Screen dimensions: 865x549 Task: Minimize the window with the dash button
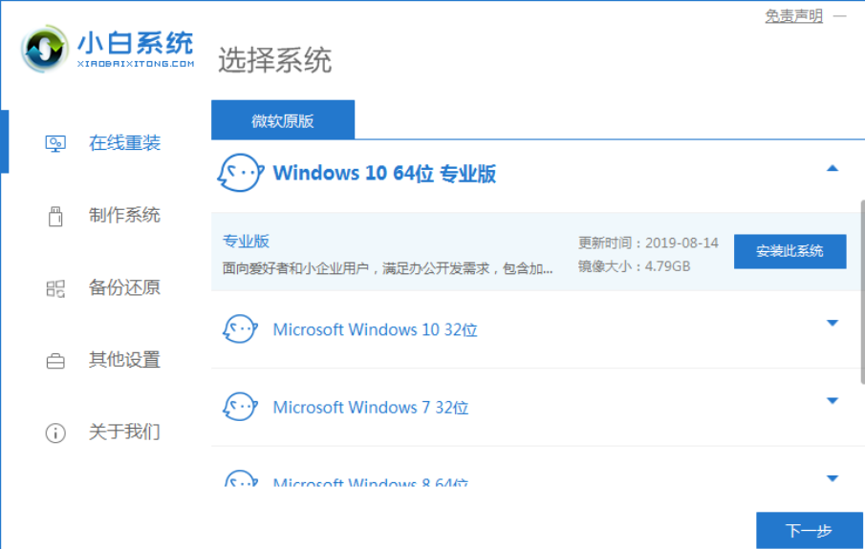tap(839, 16)
